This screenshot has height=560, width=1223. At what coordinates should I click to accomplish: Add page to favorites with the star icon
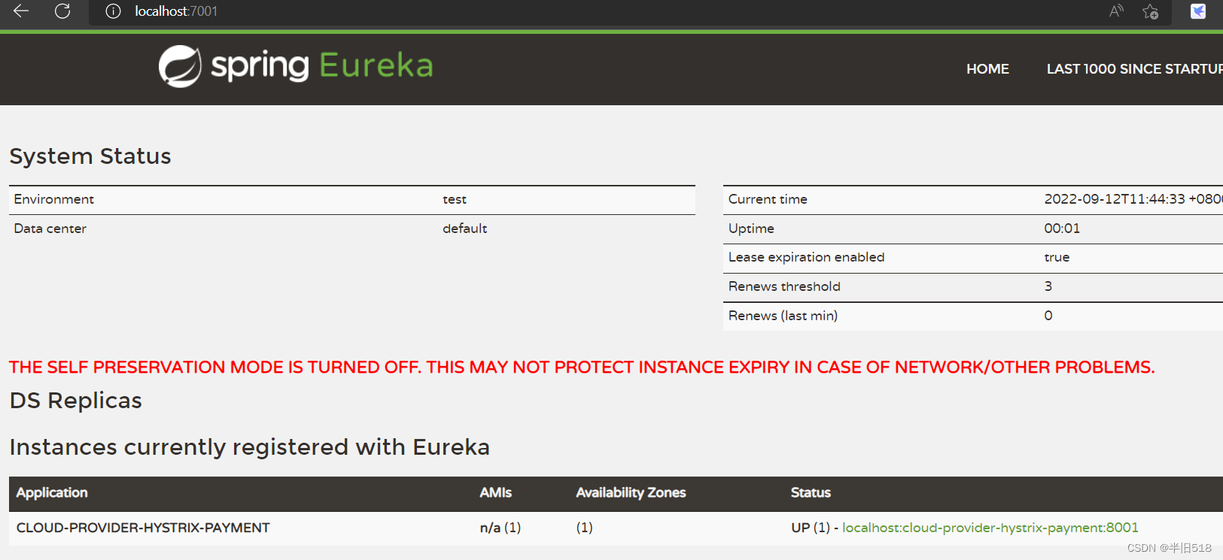click(1150, 11)
